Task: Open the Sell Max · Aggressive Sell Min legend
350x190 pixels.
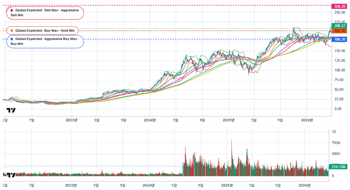Action: pos(45,13)
